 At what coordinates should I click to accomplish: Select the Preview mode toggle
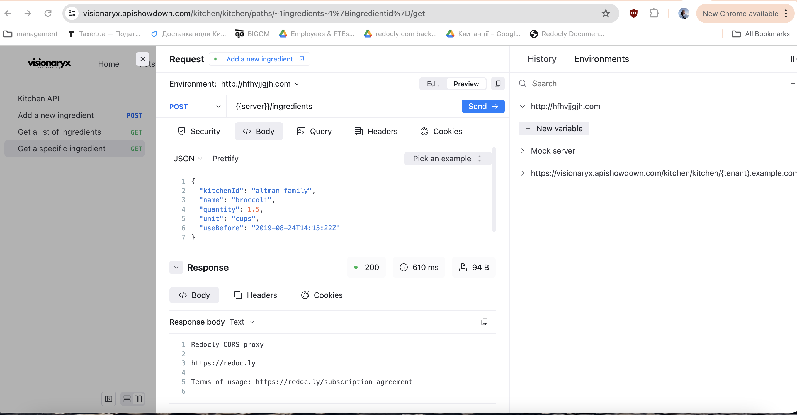[466, 84]
